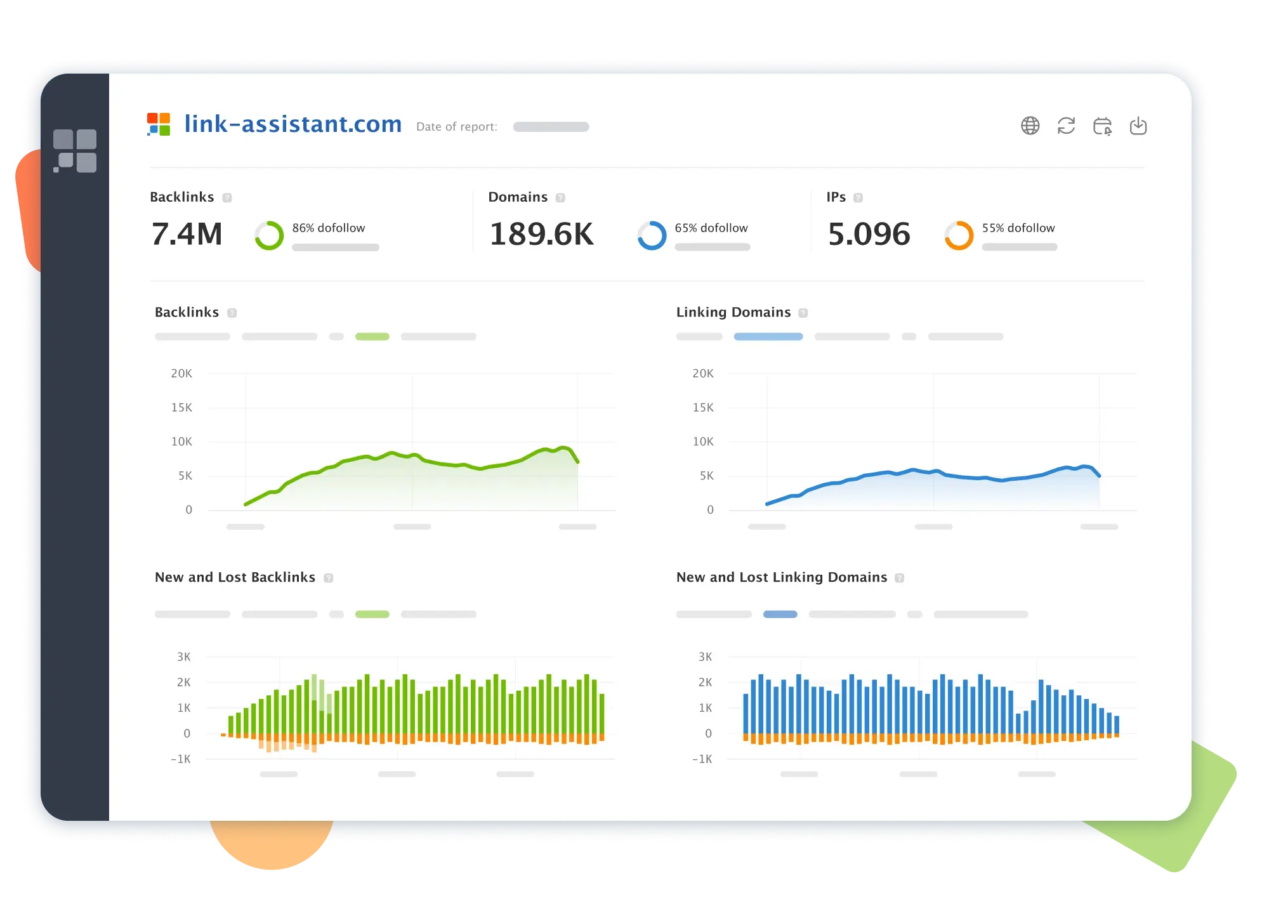Image resolution: width=1269 pixels, height=902 pixels.
Task: Select blue highlighted tab in Linking Domains chart
Action: pyautogui.click(x=768, y=337)
